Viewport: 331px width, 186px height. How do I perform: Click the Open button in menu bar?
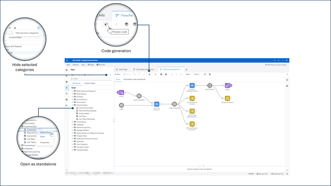pyautogui.click(x=91, y=65)
